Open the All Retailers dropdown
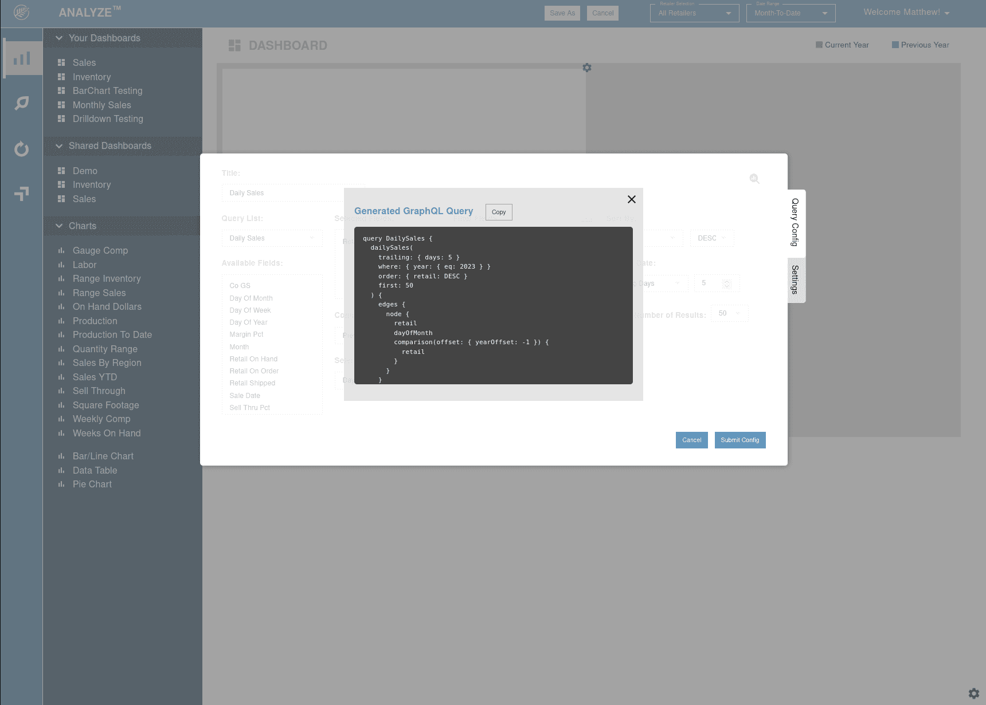986x705 pixels. click(x=694, y=13)
